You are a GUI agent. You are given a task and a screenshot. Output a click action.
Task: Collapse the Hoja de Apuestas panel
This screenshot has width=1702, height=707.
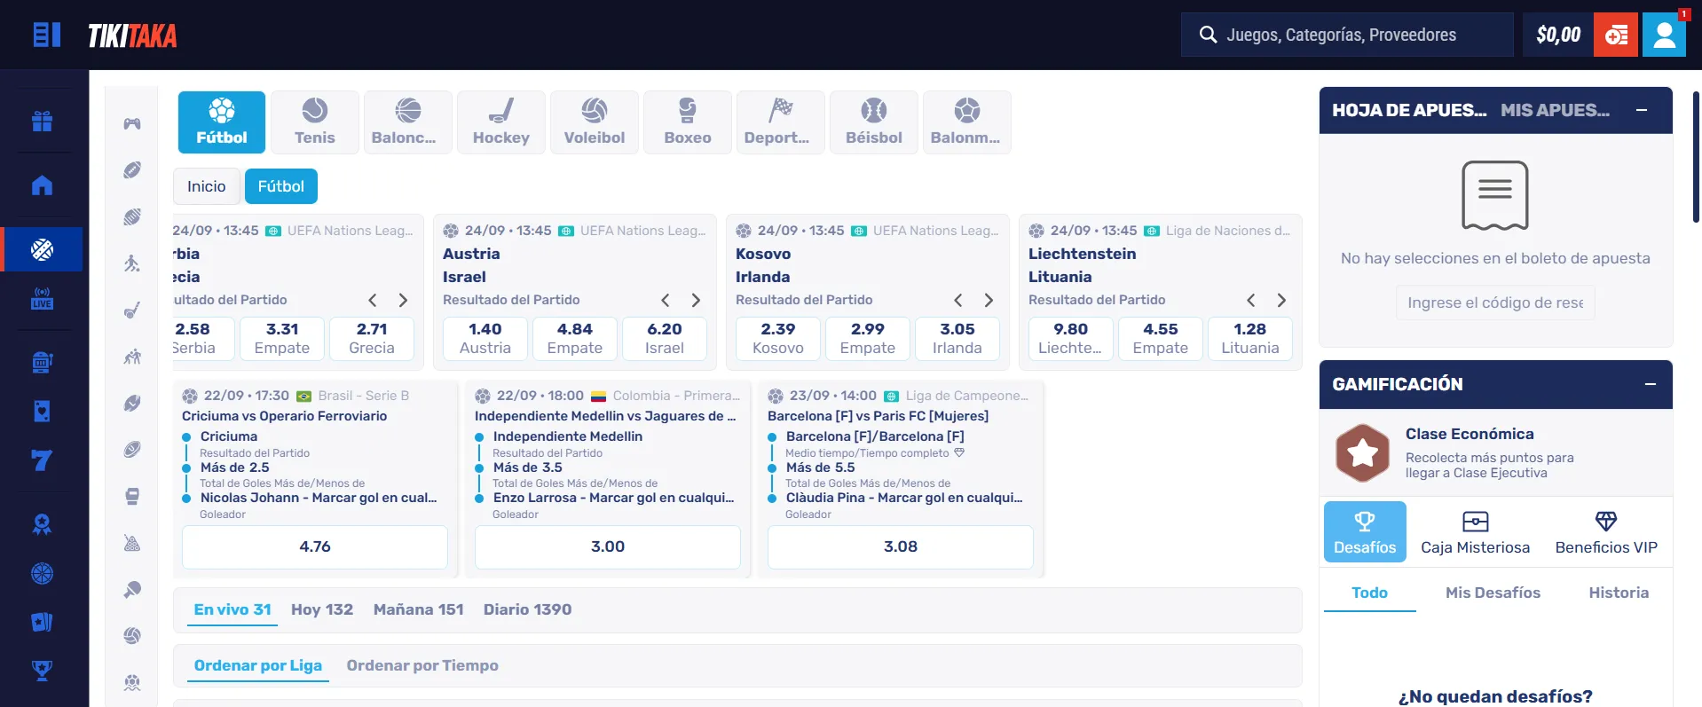coord(1642,110)
